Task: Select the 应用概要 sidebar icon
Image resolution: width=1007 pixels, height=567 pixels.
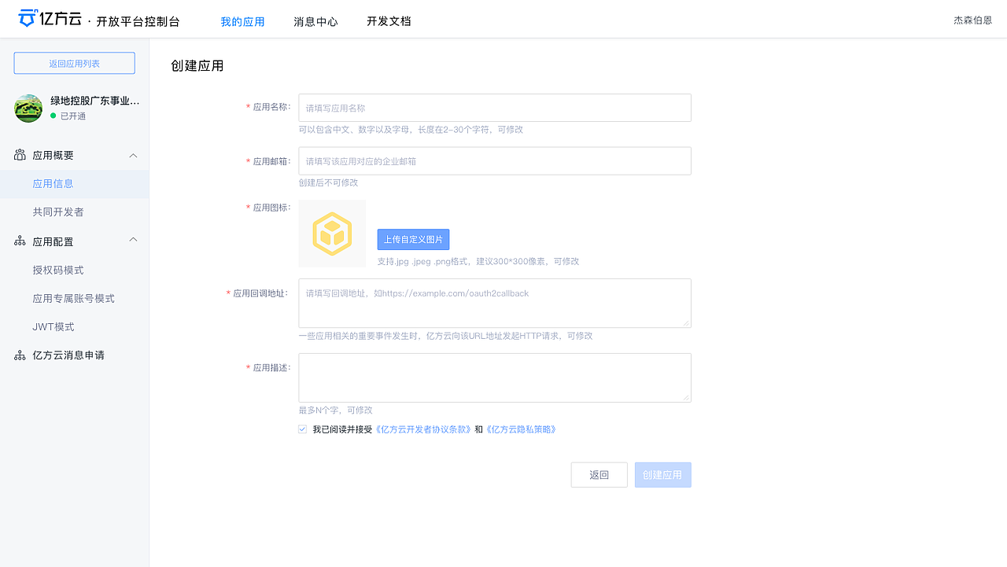Action: pyautogui.click(x=19, y=155)
